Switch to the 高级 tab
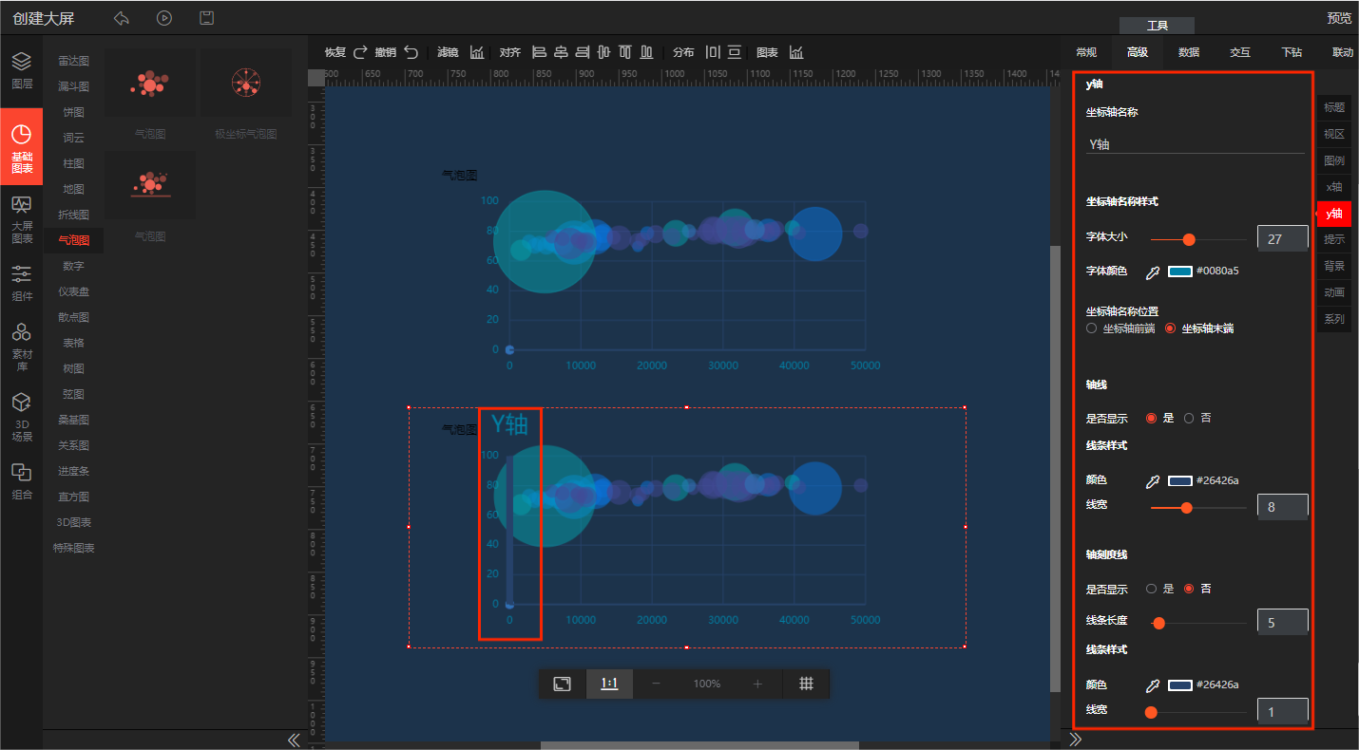Image resolution: width=1359 pixels, height=750 pixels. coord(1137,52)
